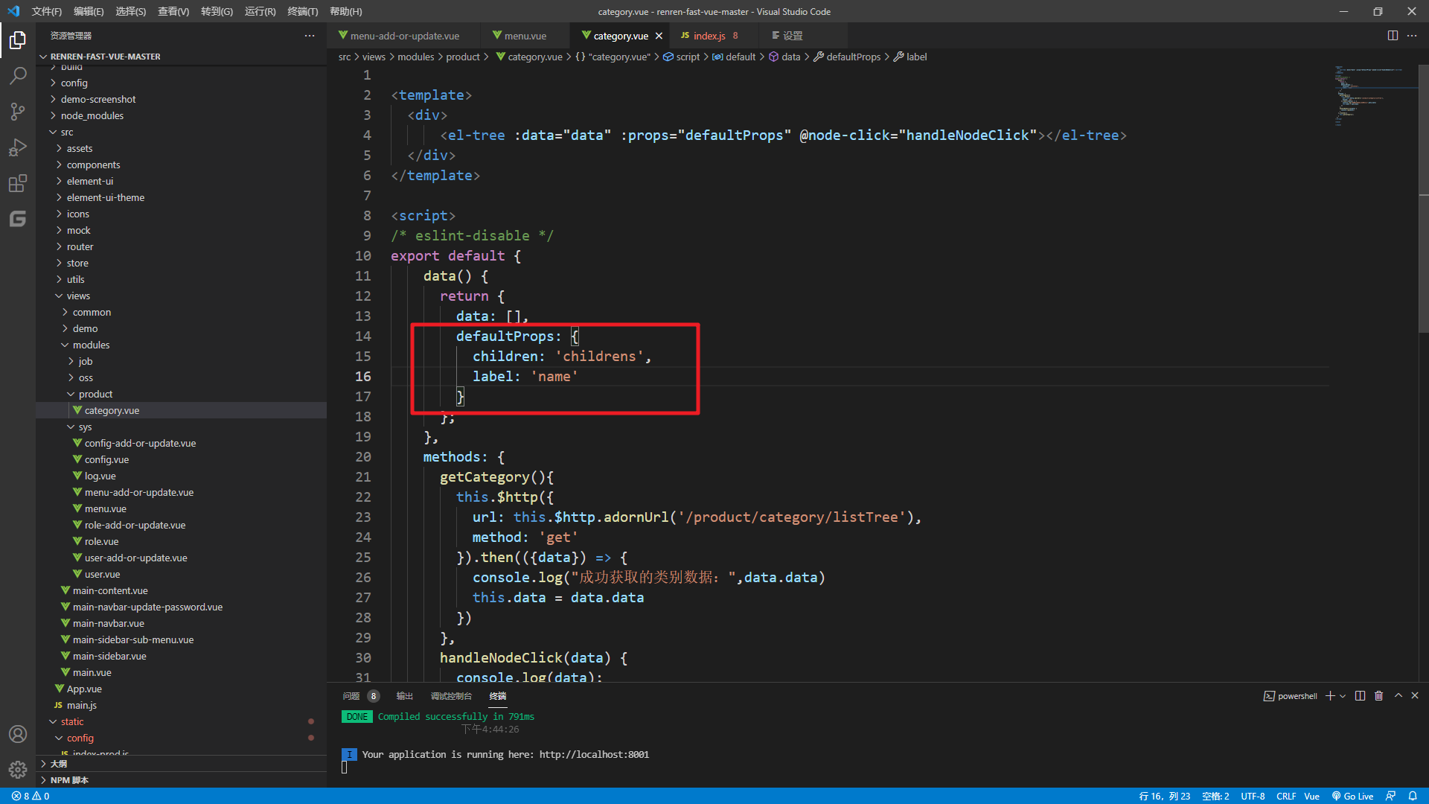Change encoding via UTF-8 indicator
The width and height of the screenshot is (1429, 804).
tap(1253, 796)
